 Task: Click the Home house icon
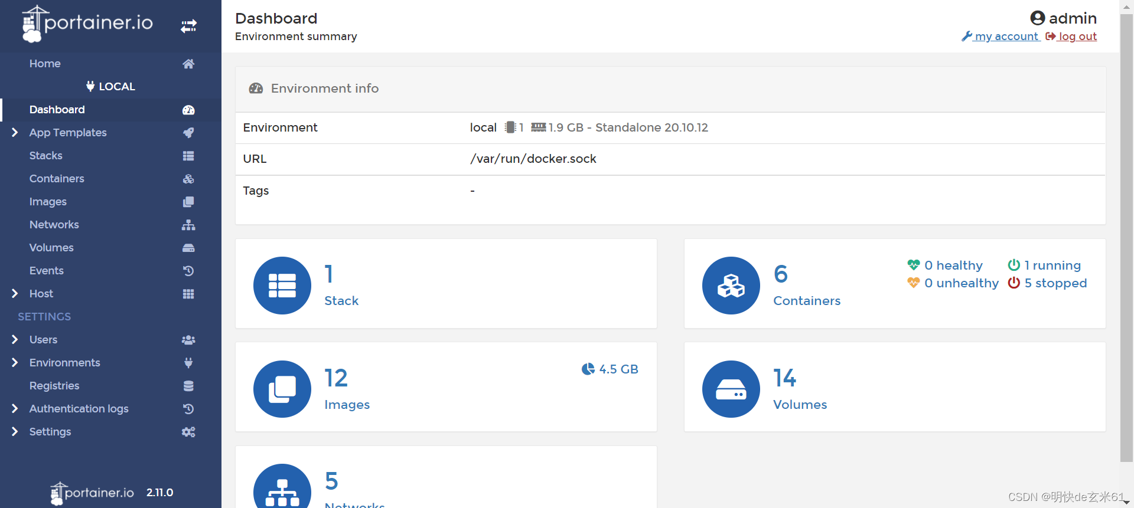188,64
